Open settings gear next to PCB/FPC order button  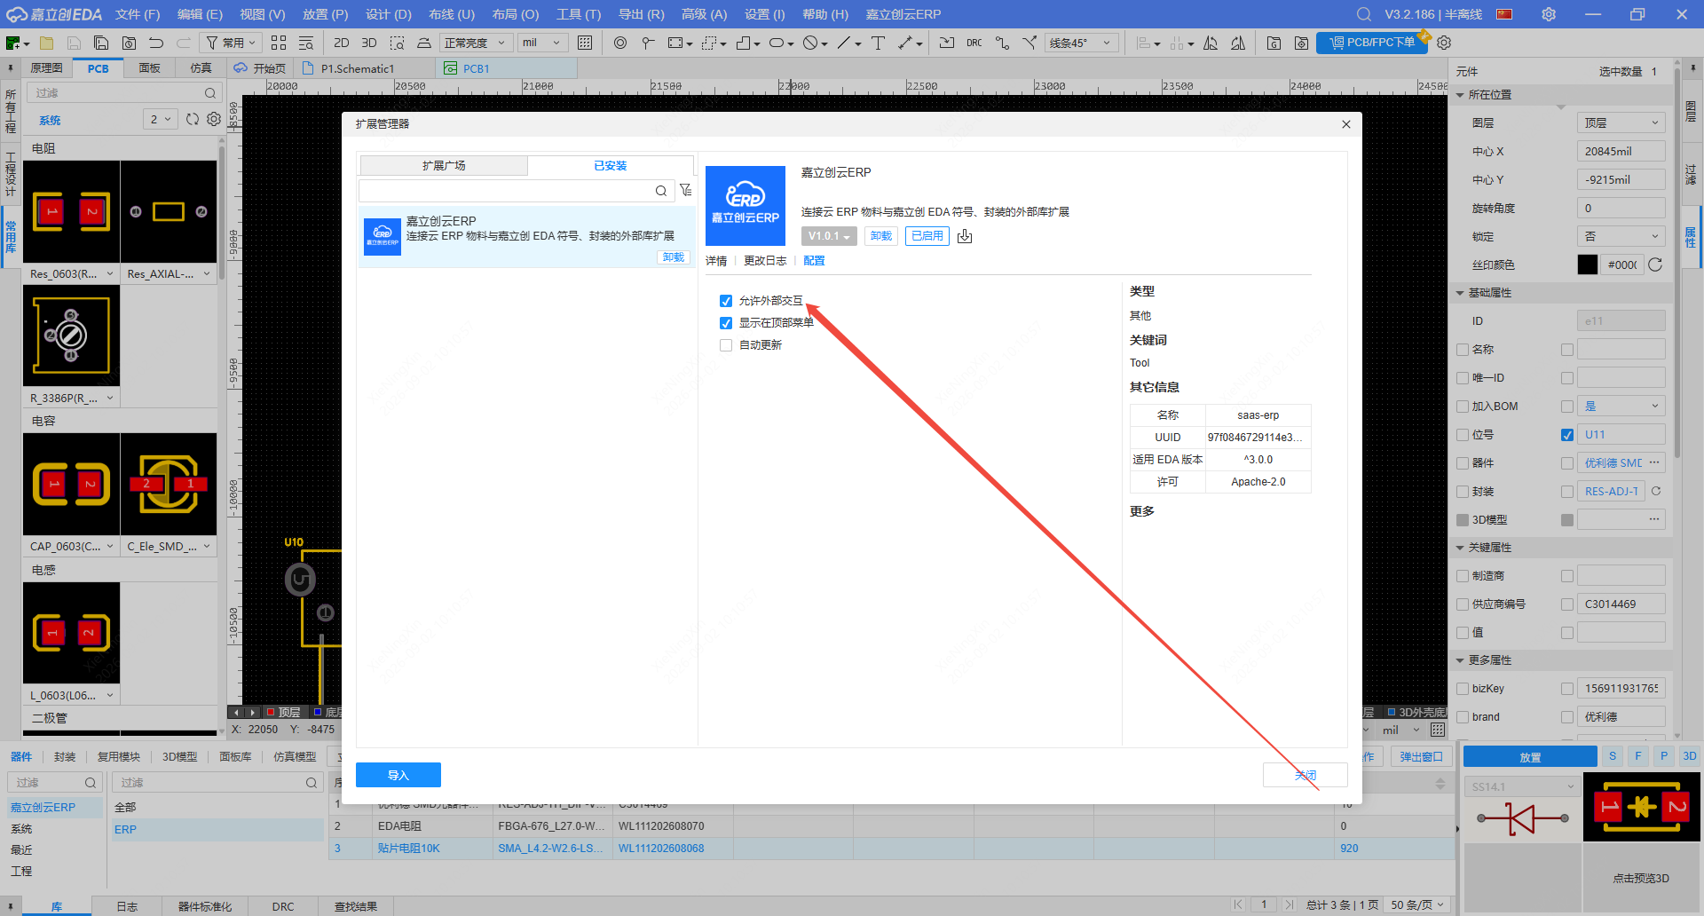coord(1444,43)
